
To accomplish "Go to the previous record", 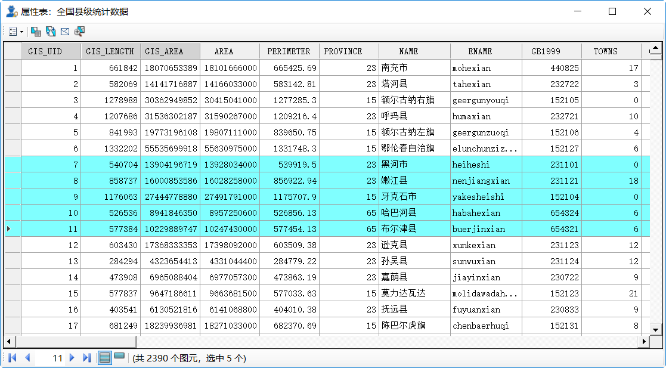I will pyautogui.click(x=27, y=358).
